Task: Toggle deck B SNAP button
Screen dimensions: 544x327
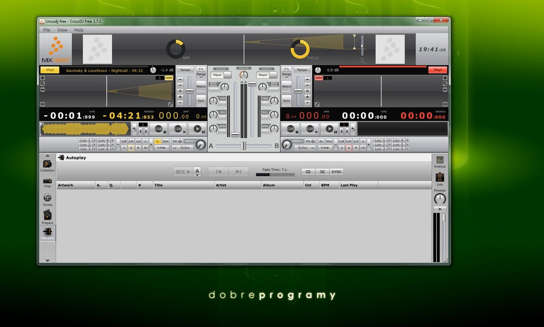Action: 319,78
